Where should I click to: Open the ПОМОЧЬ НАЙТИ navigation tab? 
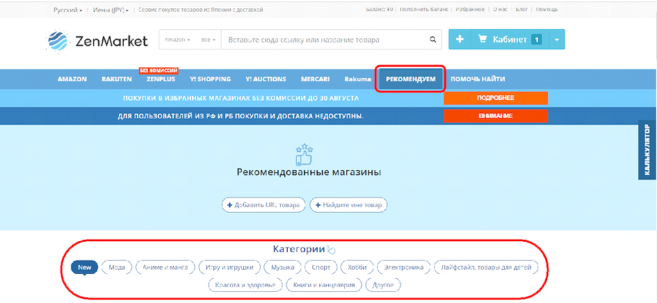(x=478, y=79)
